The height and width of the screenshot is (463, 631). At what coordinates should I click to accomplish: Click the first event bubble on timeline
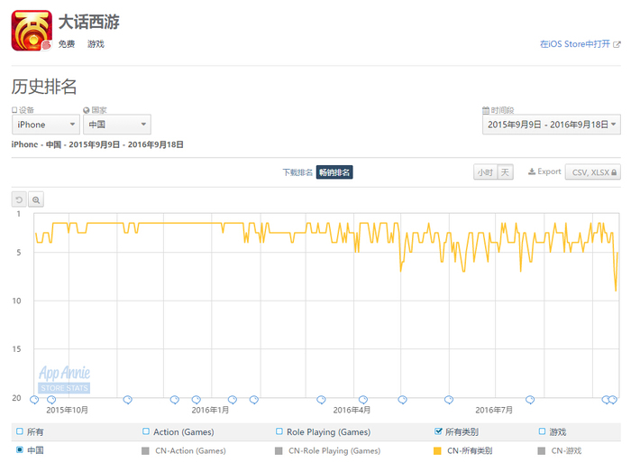[34, 400]
